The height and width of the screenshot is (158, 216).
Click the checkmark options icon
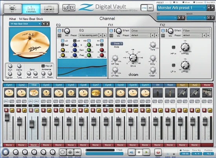point(66,8)
